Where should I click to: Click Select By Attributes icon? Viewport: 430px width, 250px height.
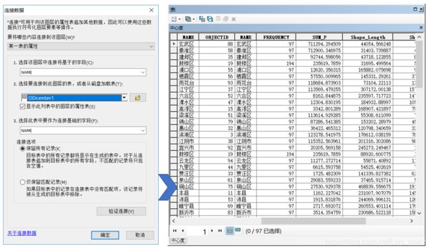tap(202, 19)
